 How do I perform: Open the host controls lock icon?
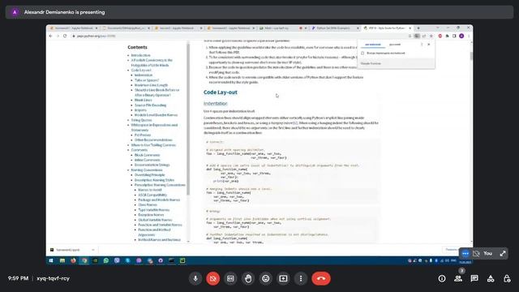coord(507,279)
